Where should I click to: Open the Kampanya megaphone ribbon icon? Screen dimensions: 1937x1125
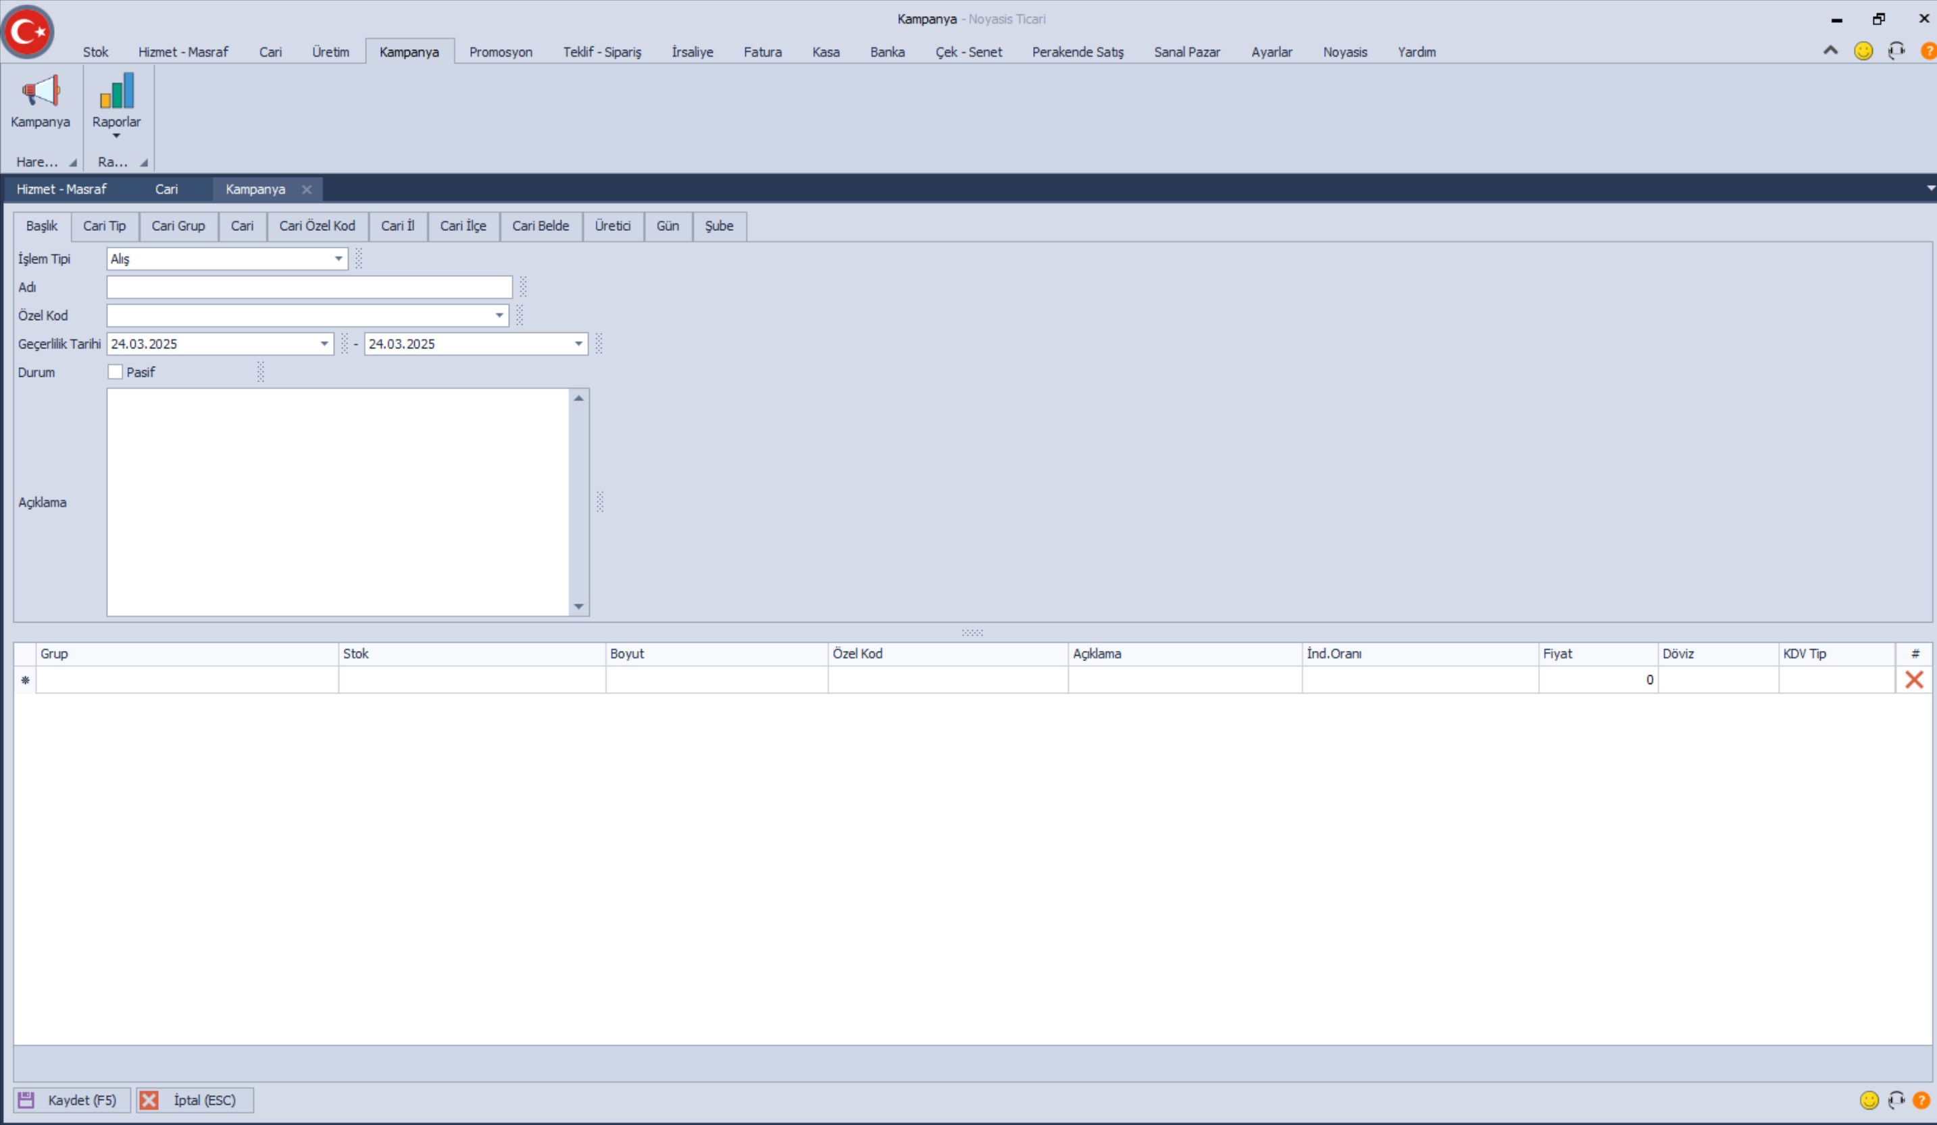coord(41,102)
